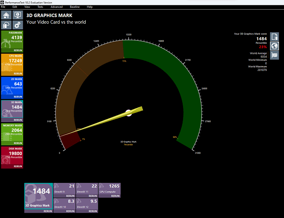Open the Advanced menu
The height and width of the screenshot is (218, 284).
(56, 7)
